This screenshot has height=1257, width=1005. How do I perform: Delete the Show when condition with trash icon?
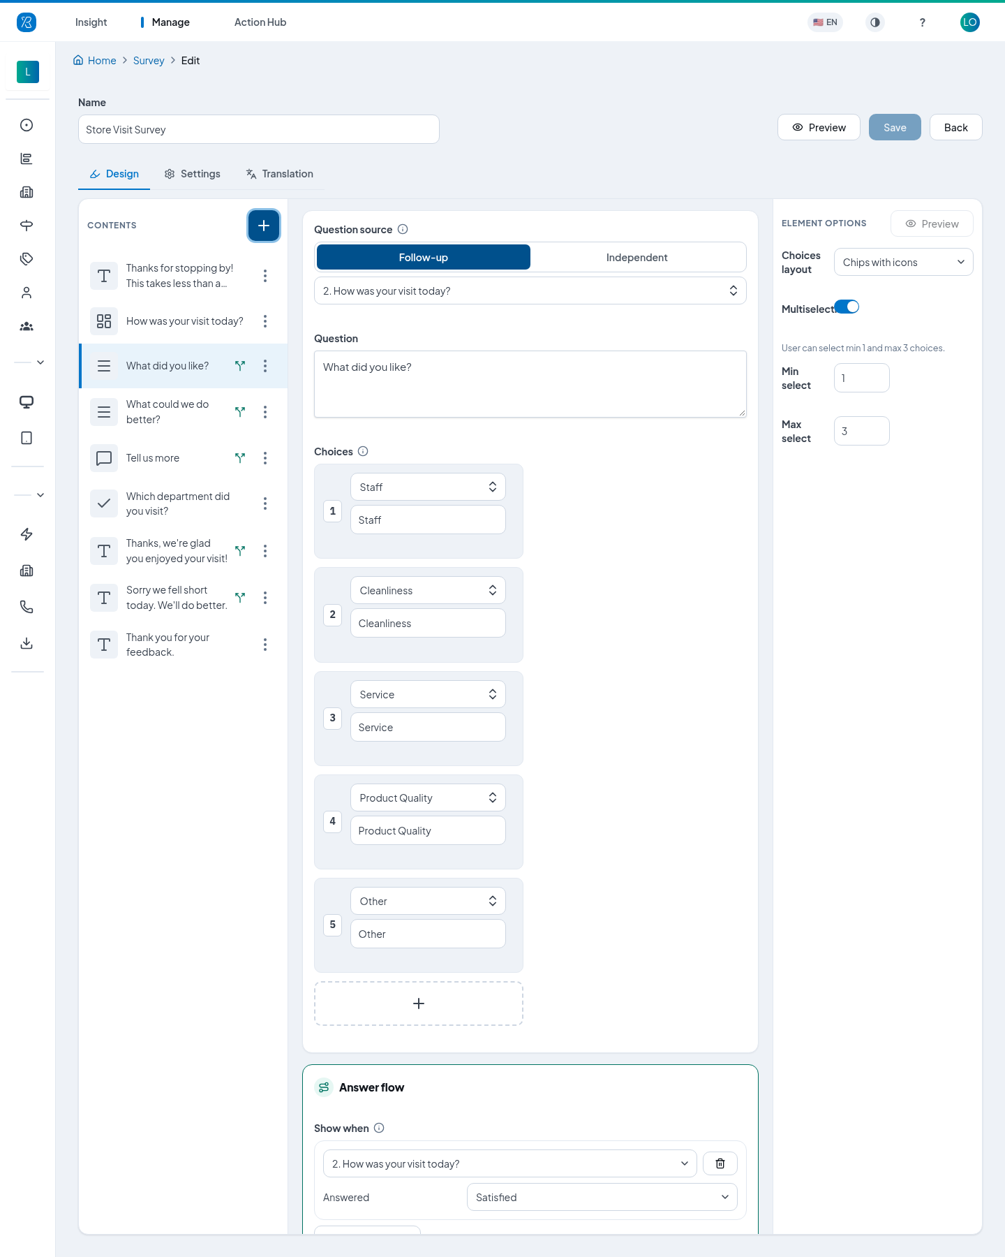(x=720, y=1163)
